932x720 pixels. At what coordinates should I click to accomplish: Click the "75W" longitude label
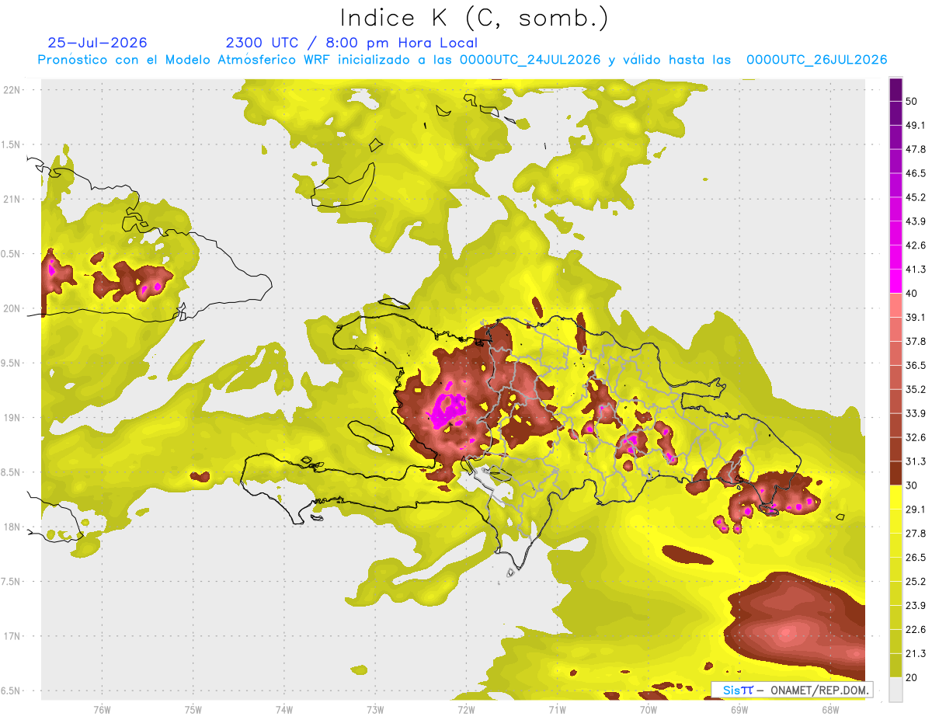(193, 709)
